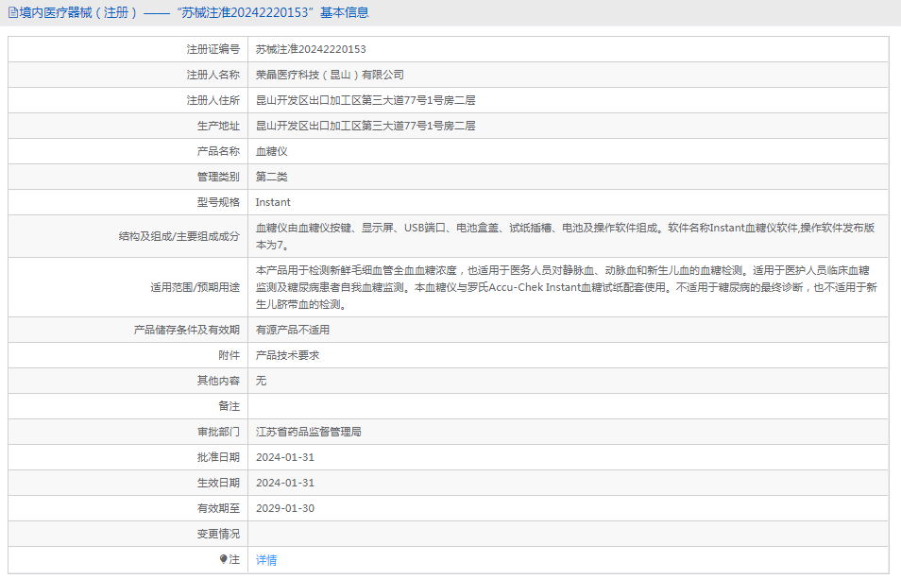Image resolution: width=901 pixels, height=579 pixels.
Task: Click the 注册证编号 label cell
Action: (213, 49)
